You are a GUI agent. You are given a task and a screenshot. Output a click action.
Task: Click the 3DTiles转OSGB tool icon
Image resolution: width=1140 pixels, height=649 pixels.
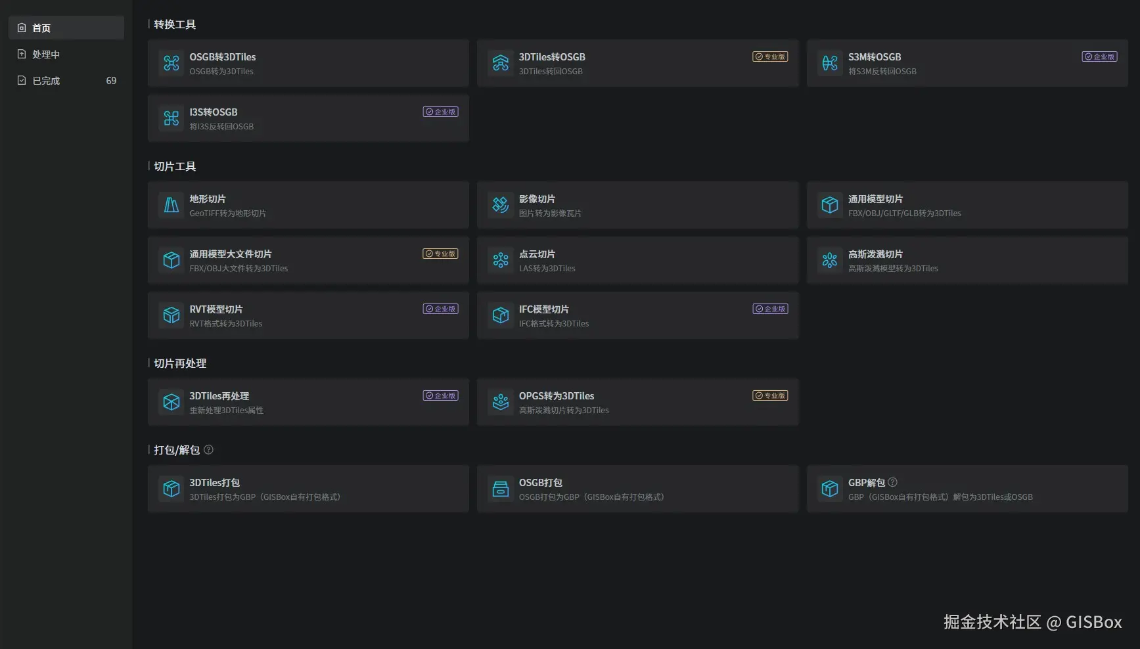pos(501,63)
